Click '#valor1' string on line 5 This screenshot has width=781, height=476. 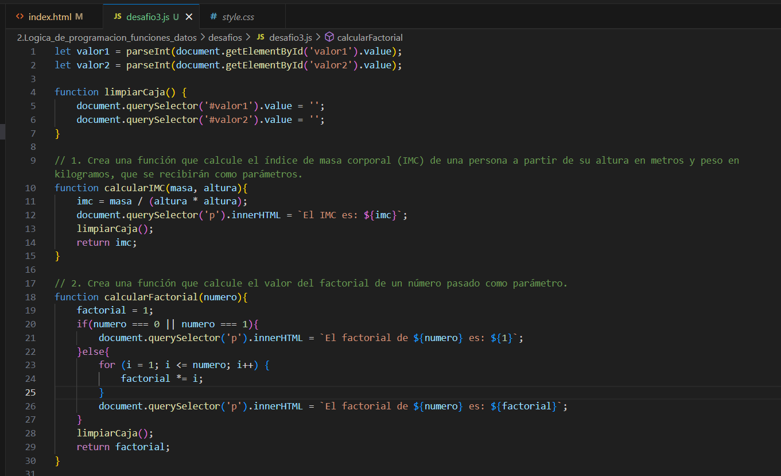(x=228, y=106)
